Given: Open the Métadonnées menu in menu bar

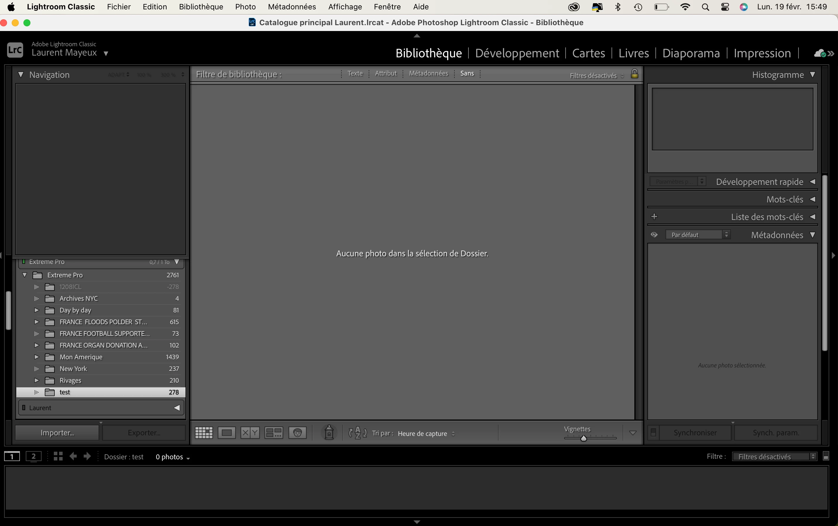Looking at the screenshot, I should [291, 7].
